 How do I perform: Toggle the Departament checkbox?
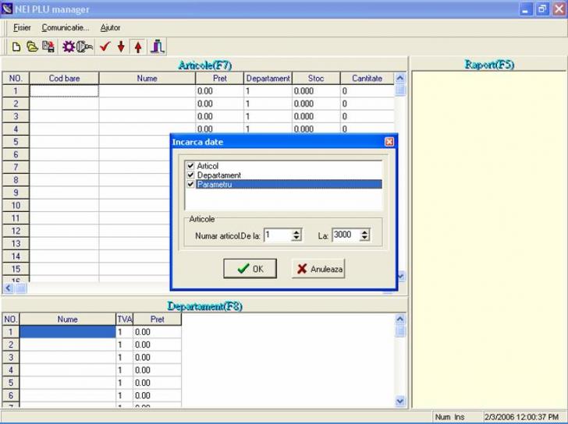pyautogui.click(x=191, y=175)
